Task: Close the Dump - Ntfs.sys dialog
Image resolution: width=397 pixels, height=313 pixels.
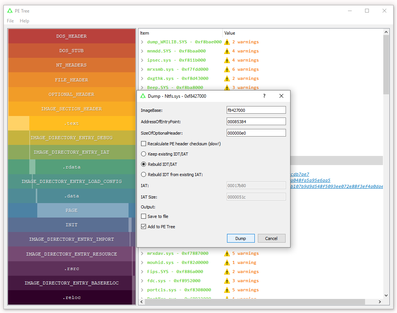Action: point(281,96)
